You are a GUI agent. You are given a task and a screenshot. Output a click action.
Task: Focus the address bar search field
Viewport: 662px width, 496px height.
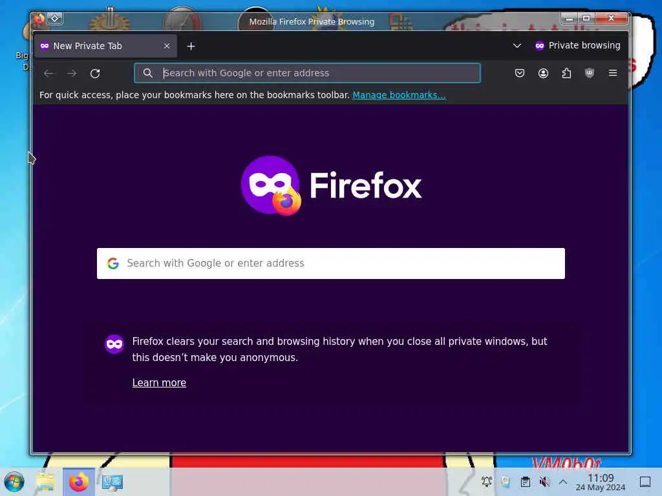[307, 73]
